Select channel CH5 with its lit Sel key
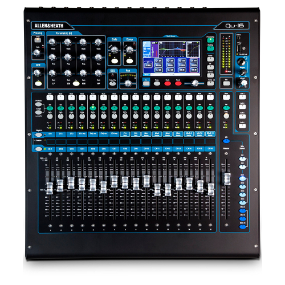The height and width of the screenshot is (285, 285). tap(93, 108)
